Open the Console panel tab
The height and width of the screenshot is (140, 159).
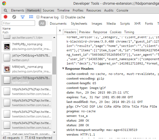tap(122, 10)
